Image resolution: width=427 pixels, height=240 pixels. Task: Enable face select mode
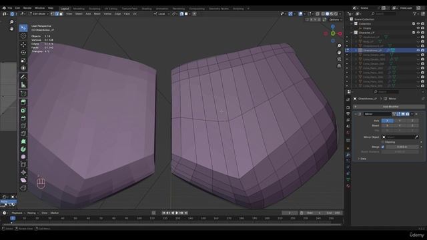tap(61, 13)
